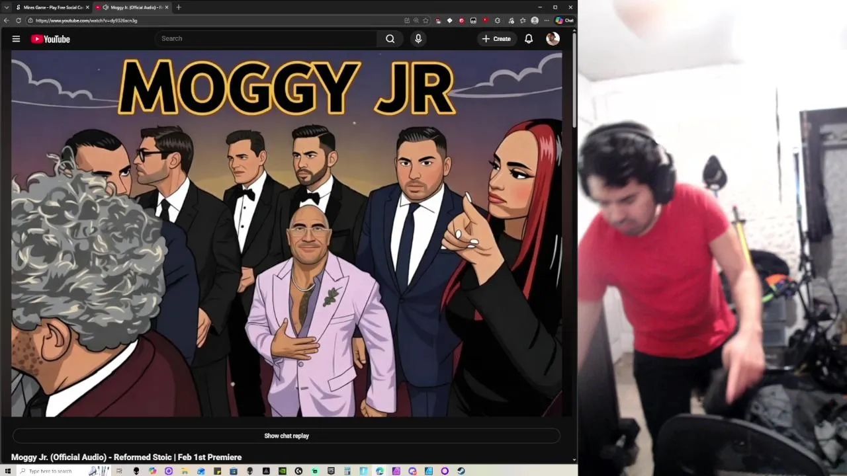Click the Windows taskbar search box
Screen dimensions: 847x476
[63, 471]
